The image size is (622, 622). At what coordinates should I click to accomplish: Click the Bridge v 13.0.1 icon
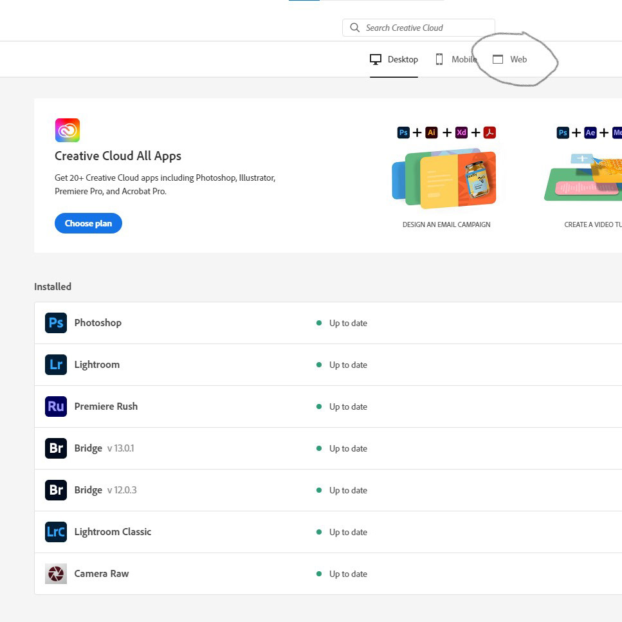pos(56,448)
